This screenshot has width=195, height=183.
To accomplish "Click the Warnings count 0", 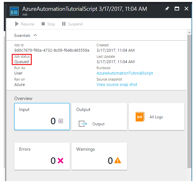I will [110, 161].
